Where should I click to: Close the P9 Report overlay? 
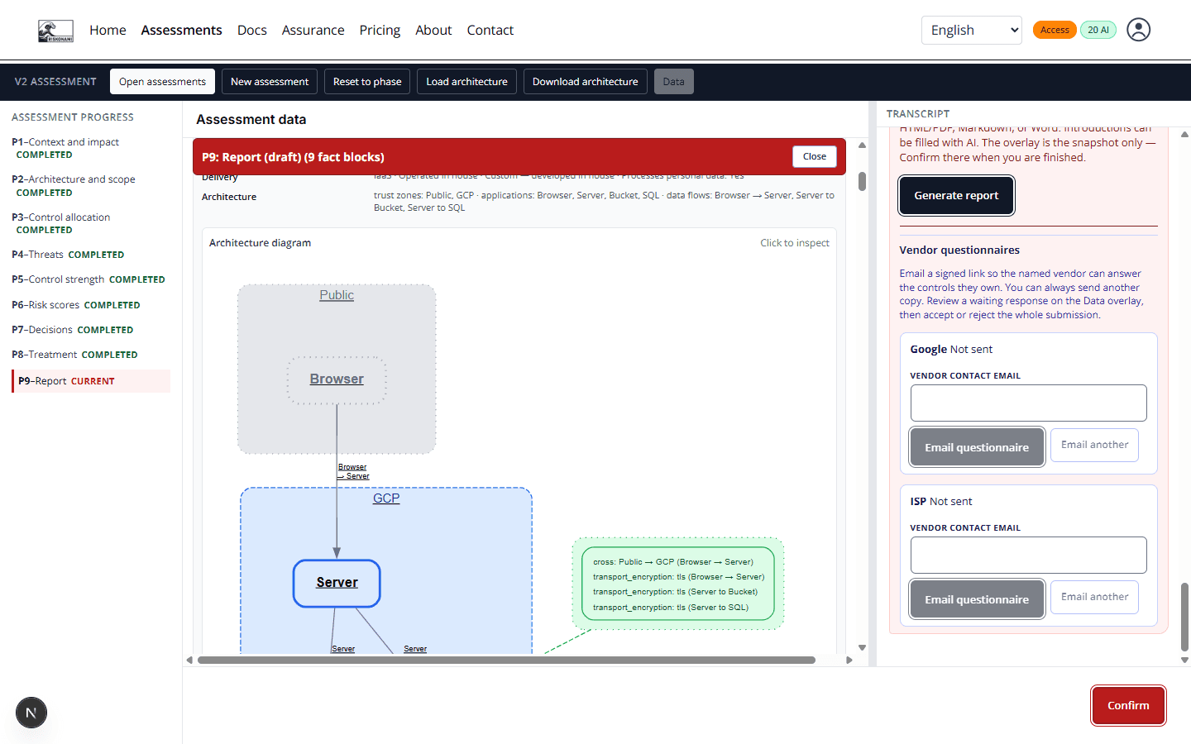814,156
